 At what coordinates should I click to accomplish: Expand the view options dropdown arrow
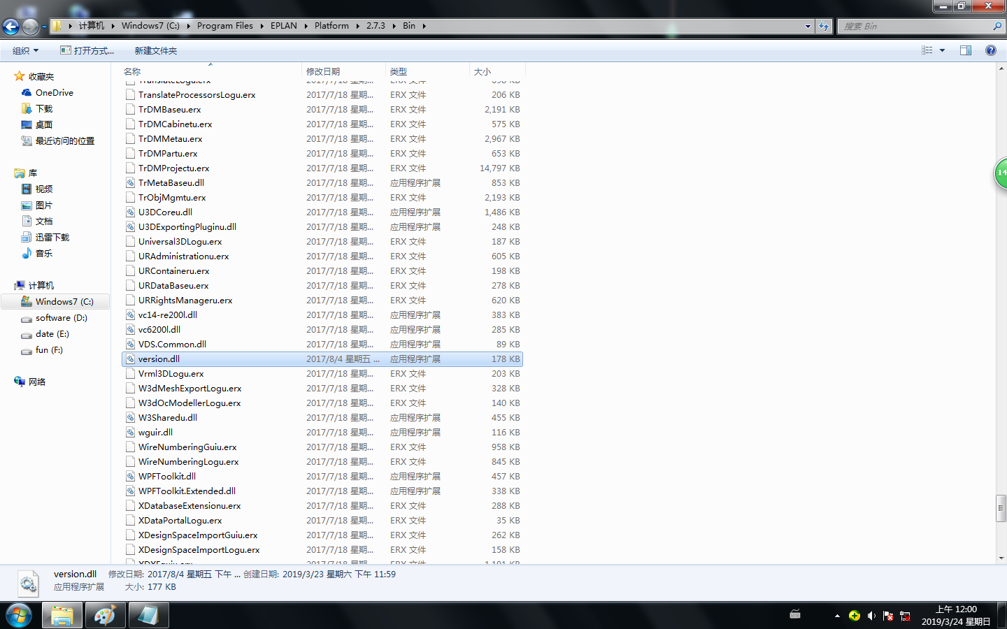(942, 50)
